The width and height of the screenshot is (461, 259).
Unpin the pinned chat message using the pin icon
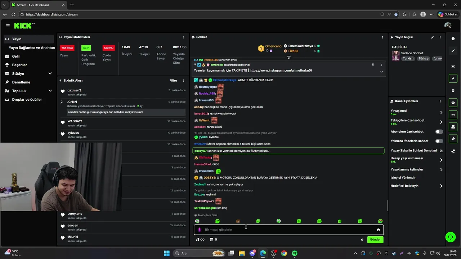[373, 65]
